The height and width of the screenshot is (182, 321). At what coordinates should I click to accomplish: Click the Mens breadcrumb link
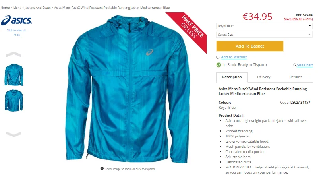(x=17, y=8)
